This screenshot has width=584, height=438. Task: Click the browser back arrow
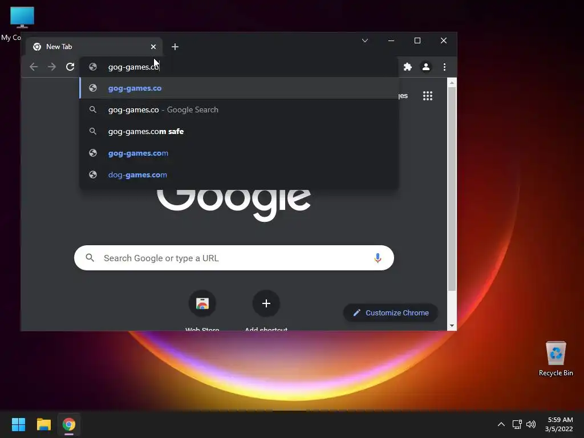34,67
